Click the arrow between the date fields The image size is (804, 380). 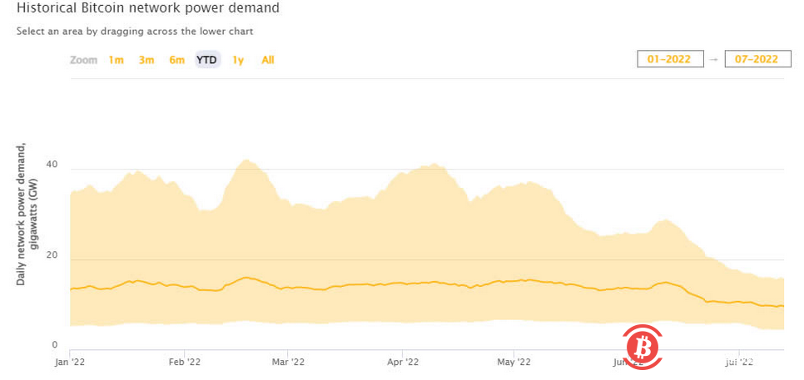coord(714,59)
